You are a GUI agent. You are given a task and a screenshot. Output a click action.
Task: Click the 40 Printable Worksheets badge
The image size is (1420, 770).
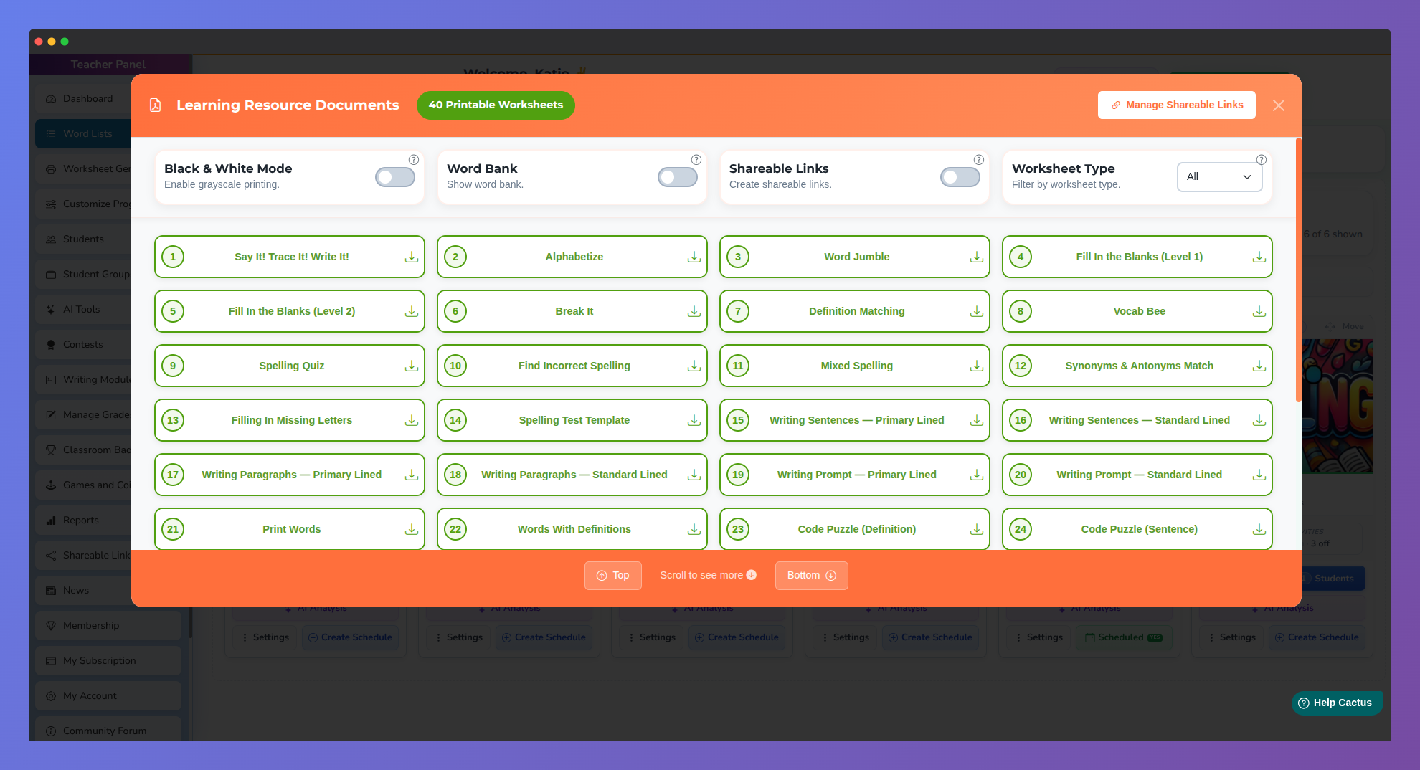coord(496,105)
